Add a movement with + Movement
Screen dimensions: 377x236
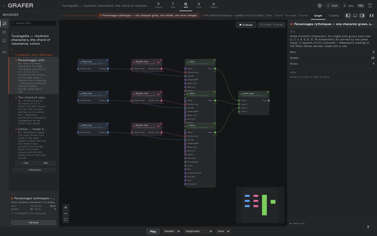tap(34, 170)
